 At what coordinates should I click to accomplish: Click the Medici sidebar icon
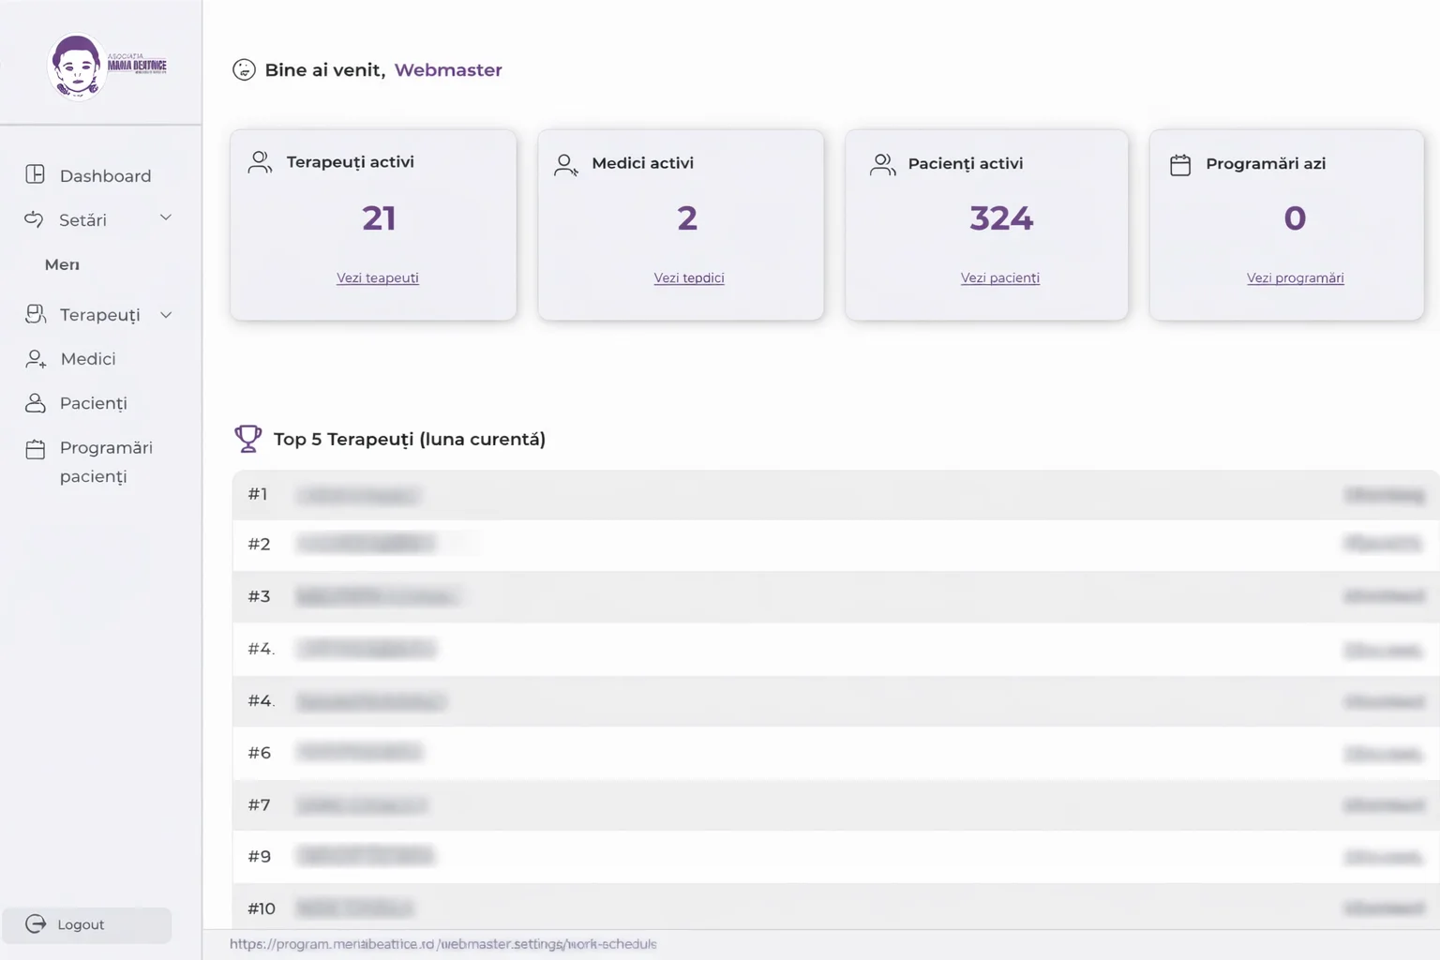(x=36, y=359)
